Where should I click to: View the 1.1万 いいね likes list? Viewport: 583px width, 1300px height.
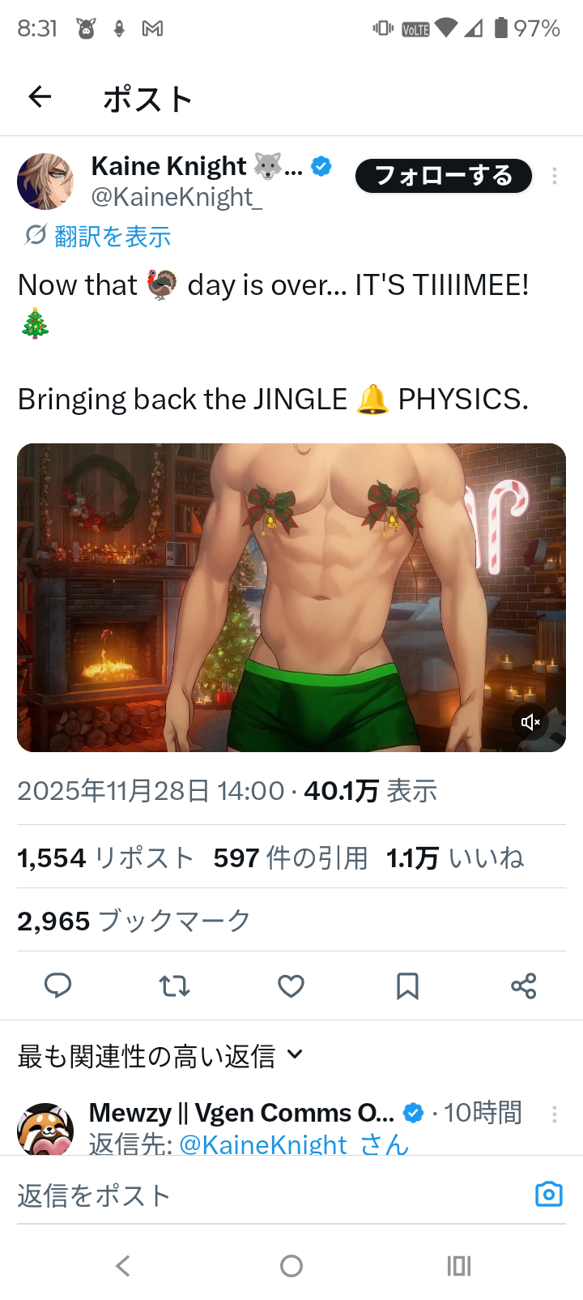(x=455, y=857)
